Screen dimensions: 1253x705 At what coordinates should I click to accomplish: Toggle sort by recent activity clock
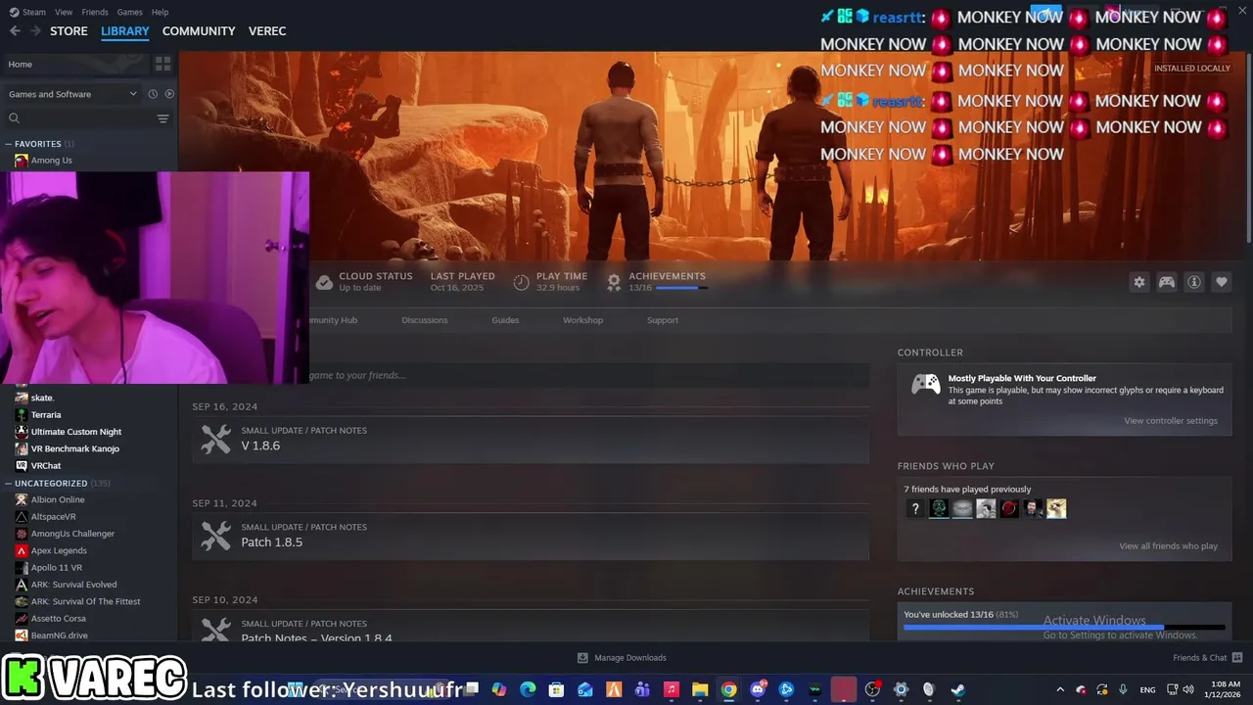(x=153, y=94)
